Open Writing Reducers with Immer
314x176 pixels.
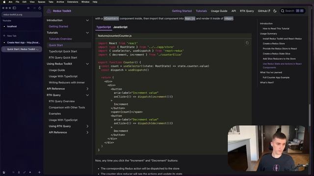click(67, 83)
